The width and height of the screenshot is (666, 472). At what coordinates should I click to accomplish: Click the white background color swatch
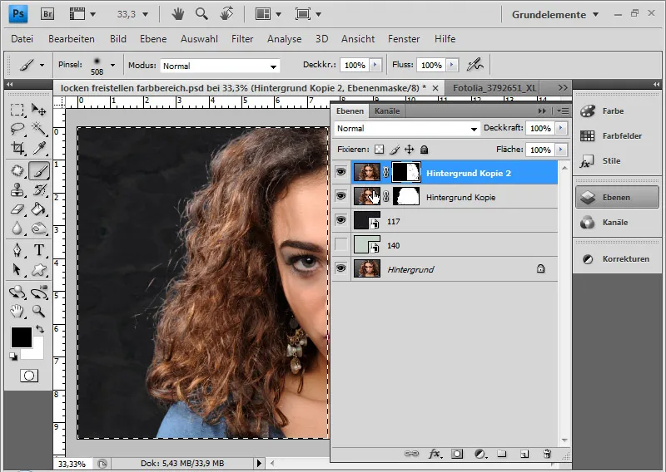pos(37,352)
